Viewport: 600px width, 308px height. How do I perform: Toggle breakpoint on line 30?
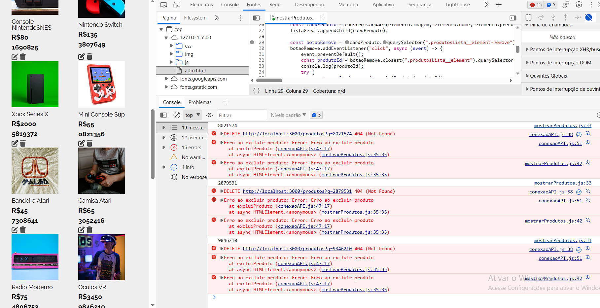(261, 48)
